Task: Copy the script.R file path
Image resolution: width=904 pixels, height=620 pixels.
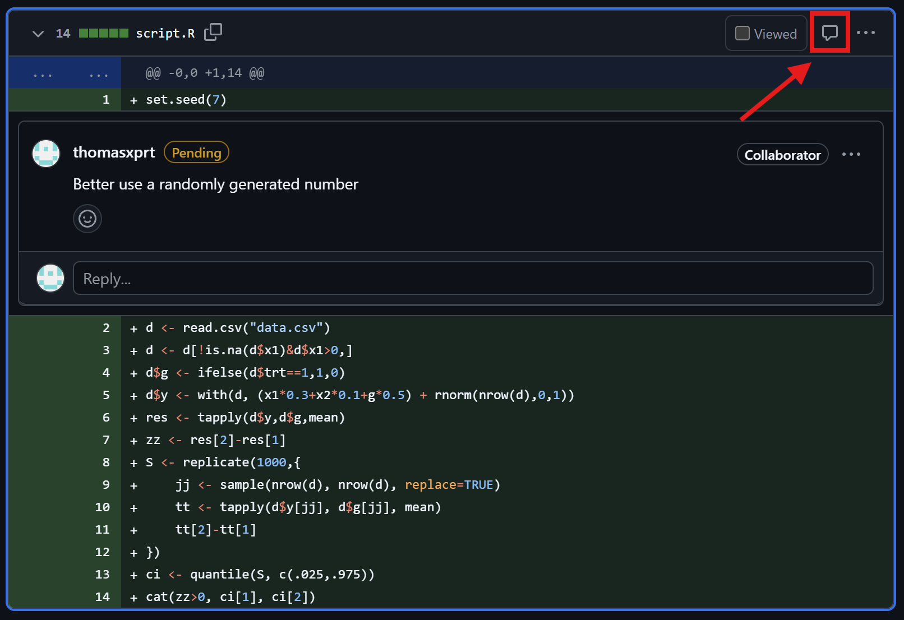Action: (213, 33)
